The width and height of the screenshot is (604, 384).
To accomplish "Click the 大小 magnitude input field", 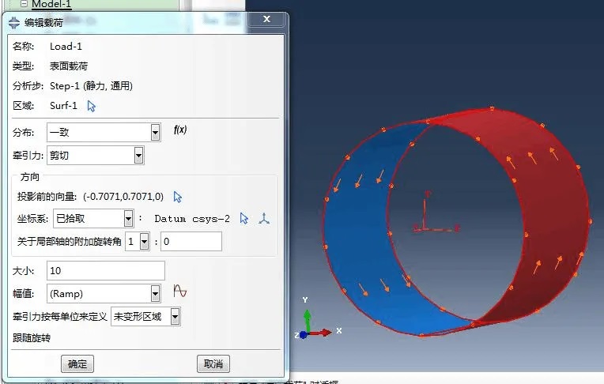I will click(105, 270).
